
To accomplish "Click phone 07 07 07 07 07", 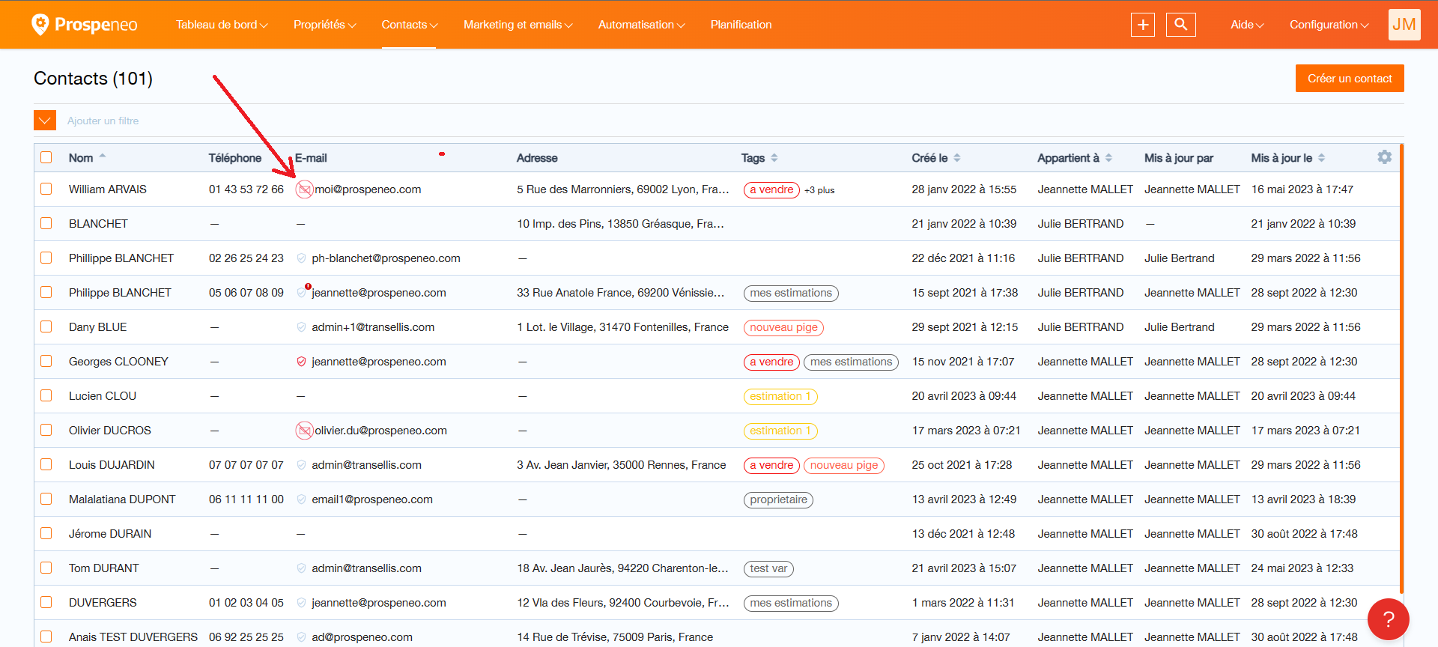I will click(x=246, y=465).
